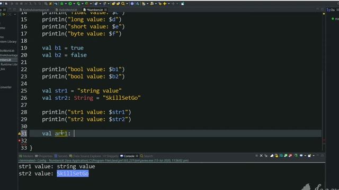This screenshot has height=190, width=339.
Task: Click println "bool value: $b1" line
Action: tap(83, 70)
